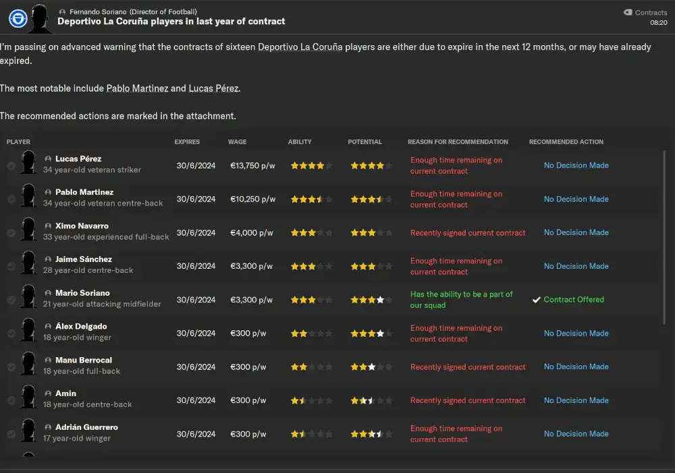Tick the checkbox for Lucas Pérez row
Image resolution: width=675 pixels, height=473 pixels.
11,165
